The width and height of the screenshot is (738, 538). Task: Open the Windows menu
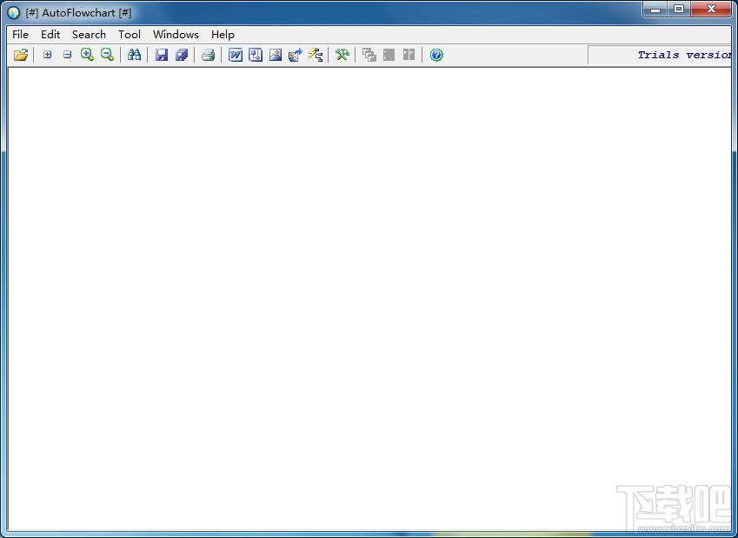pos(176,35)
